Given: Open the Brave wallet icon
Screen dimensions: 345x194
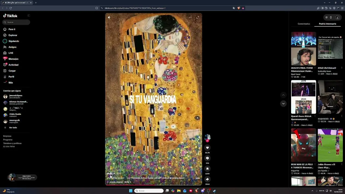Looking at the screenshot, I should 326,8.
